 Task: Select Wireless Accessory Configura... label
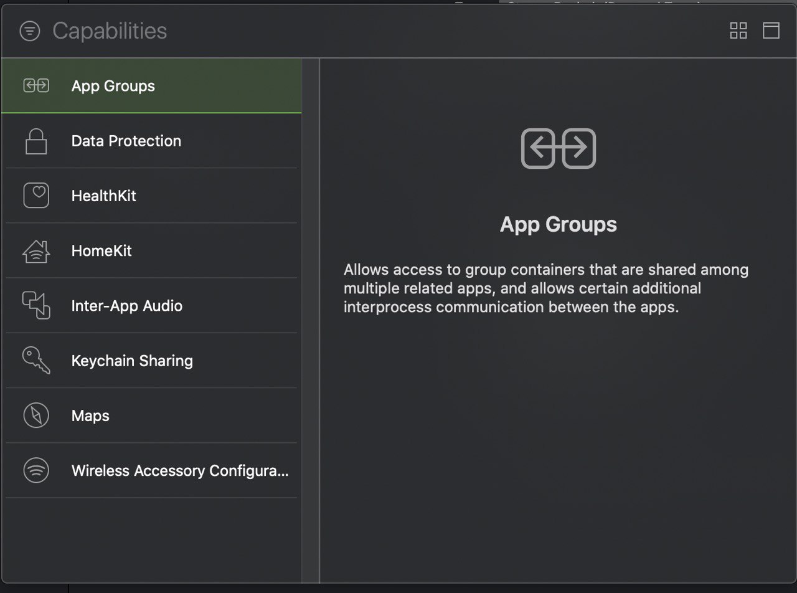[x=180, y=470]
